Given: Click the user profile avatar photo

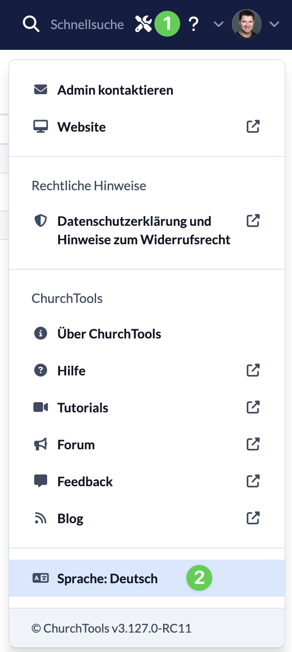Looking at the screenshot, I should pos(247,24).
